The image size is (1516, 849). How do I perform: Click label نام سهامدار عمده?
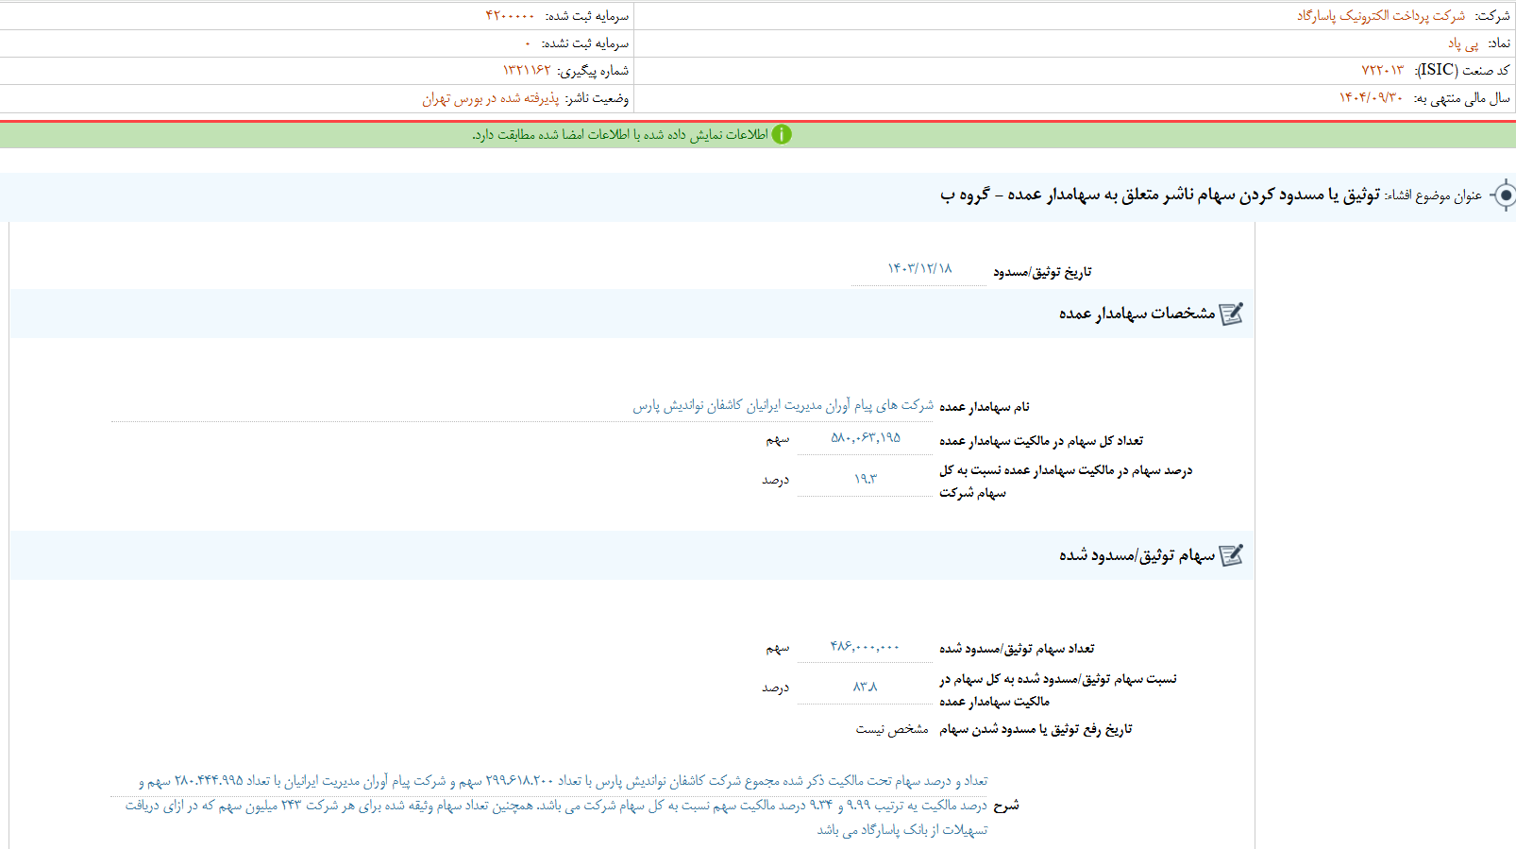985,406
